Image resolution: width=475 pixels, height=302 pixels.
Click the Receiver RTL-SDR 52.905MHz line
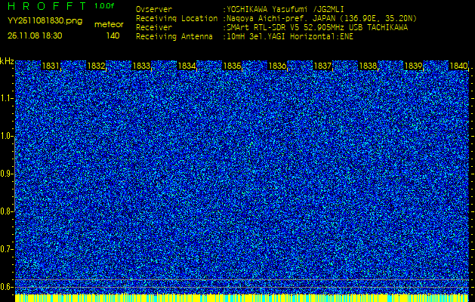coord(272,28)
